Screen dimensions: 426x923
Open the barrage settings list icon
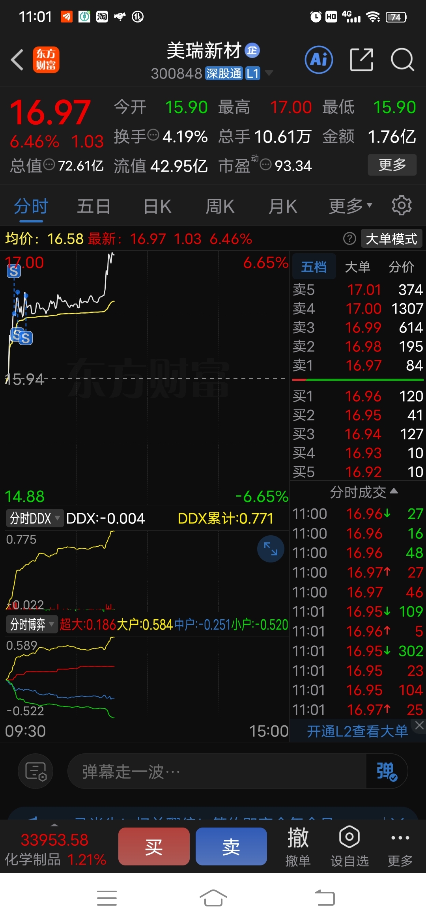(x=35, y=771)
